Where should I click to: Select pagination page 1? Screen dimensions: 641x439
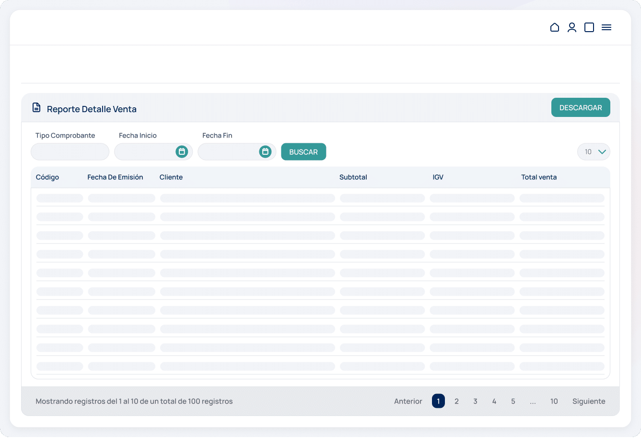point(438,401)
